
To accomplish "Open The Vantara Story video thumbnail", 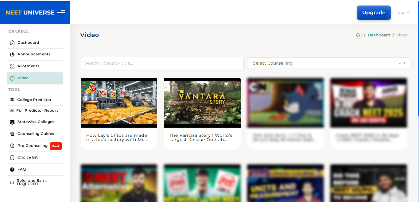I will pyautogui.click(x=202, y=103).
